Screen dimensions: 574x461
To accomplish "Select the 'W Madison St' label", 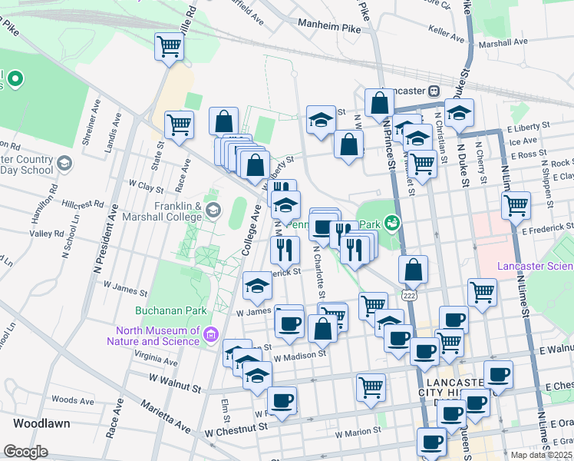I will (x=300, y=356).
